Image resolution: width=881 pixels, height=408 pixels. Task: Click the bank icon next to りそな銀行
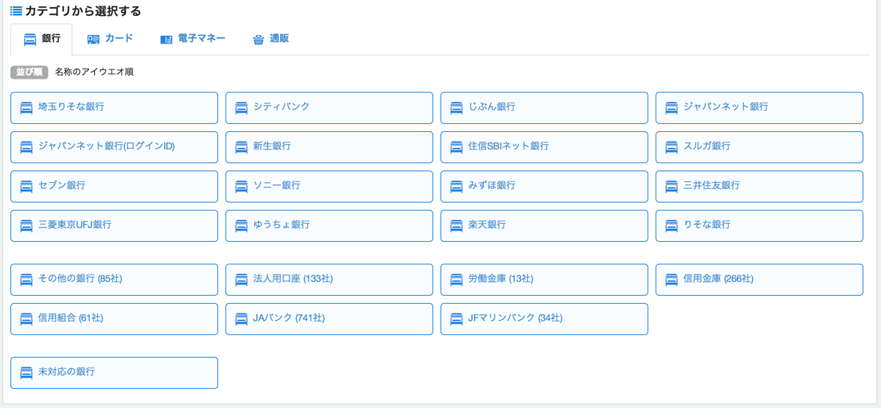672,226
